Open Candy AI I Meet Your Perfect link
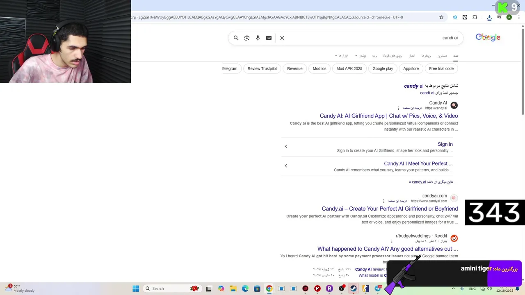The image size is (525, 295). coord(418,163)
